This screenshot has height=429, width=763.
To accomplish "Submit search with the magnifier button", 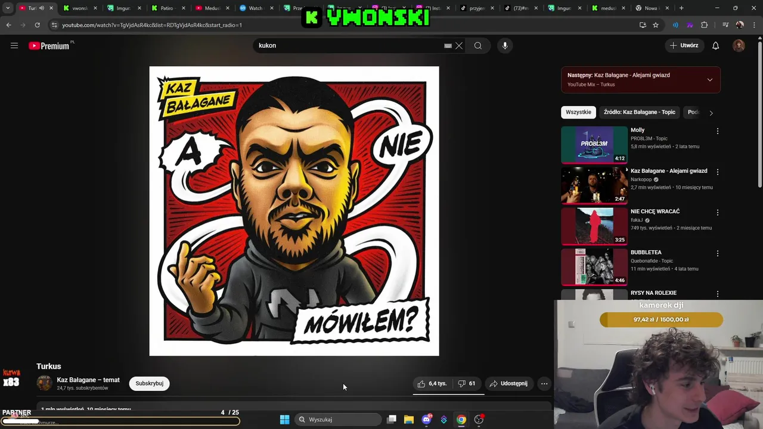I will click(478, 45).
